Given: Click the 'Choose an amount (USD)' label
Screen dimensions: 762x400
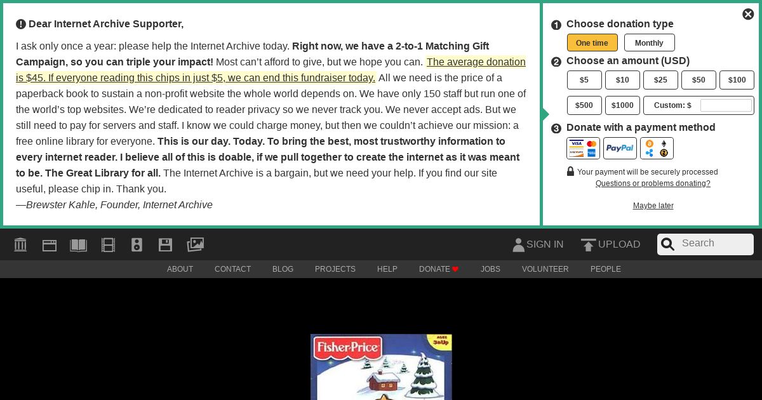Looking at the screenshot, I should (x=628, y=61).
